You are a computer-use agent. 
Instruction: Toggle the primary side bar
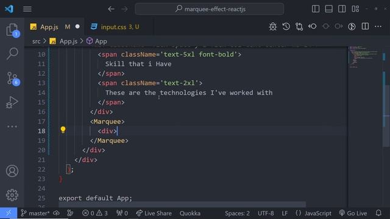coord(316,9)
